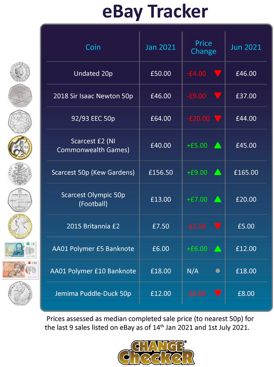Select the grey dot beside N/A
The width and height of the screenshot is (274, 367).
218,271
